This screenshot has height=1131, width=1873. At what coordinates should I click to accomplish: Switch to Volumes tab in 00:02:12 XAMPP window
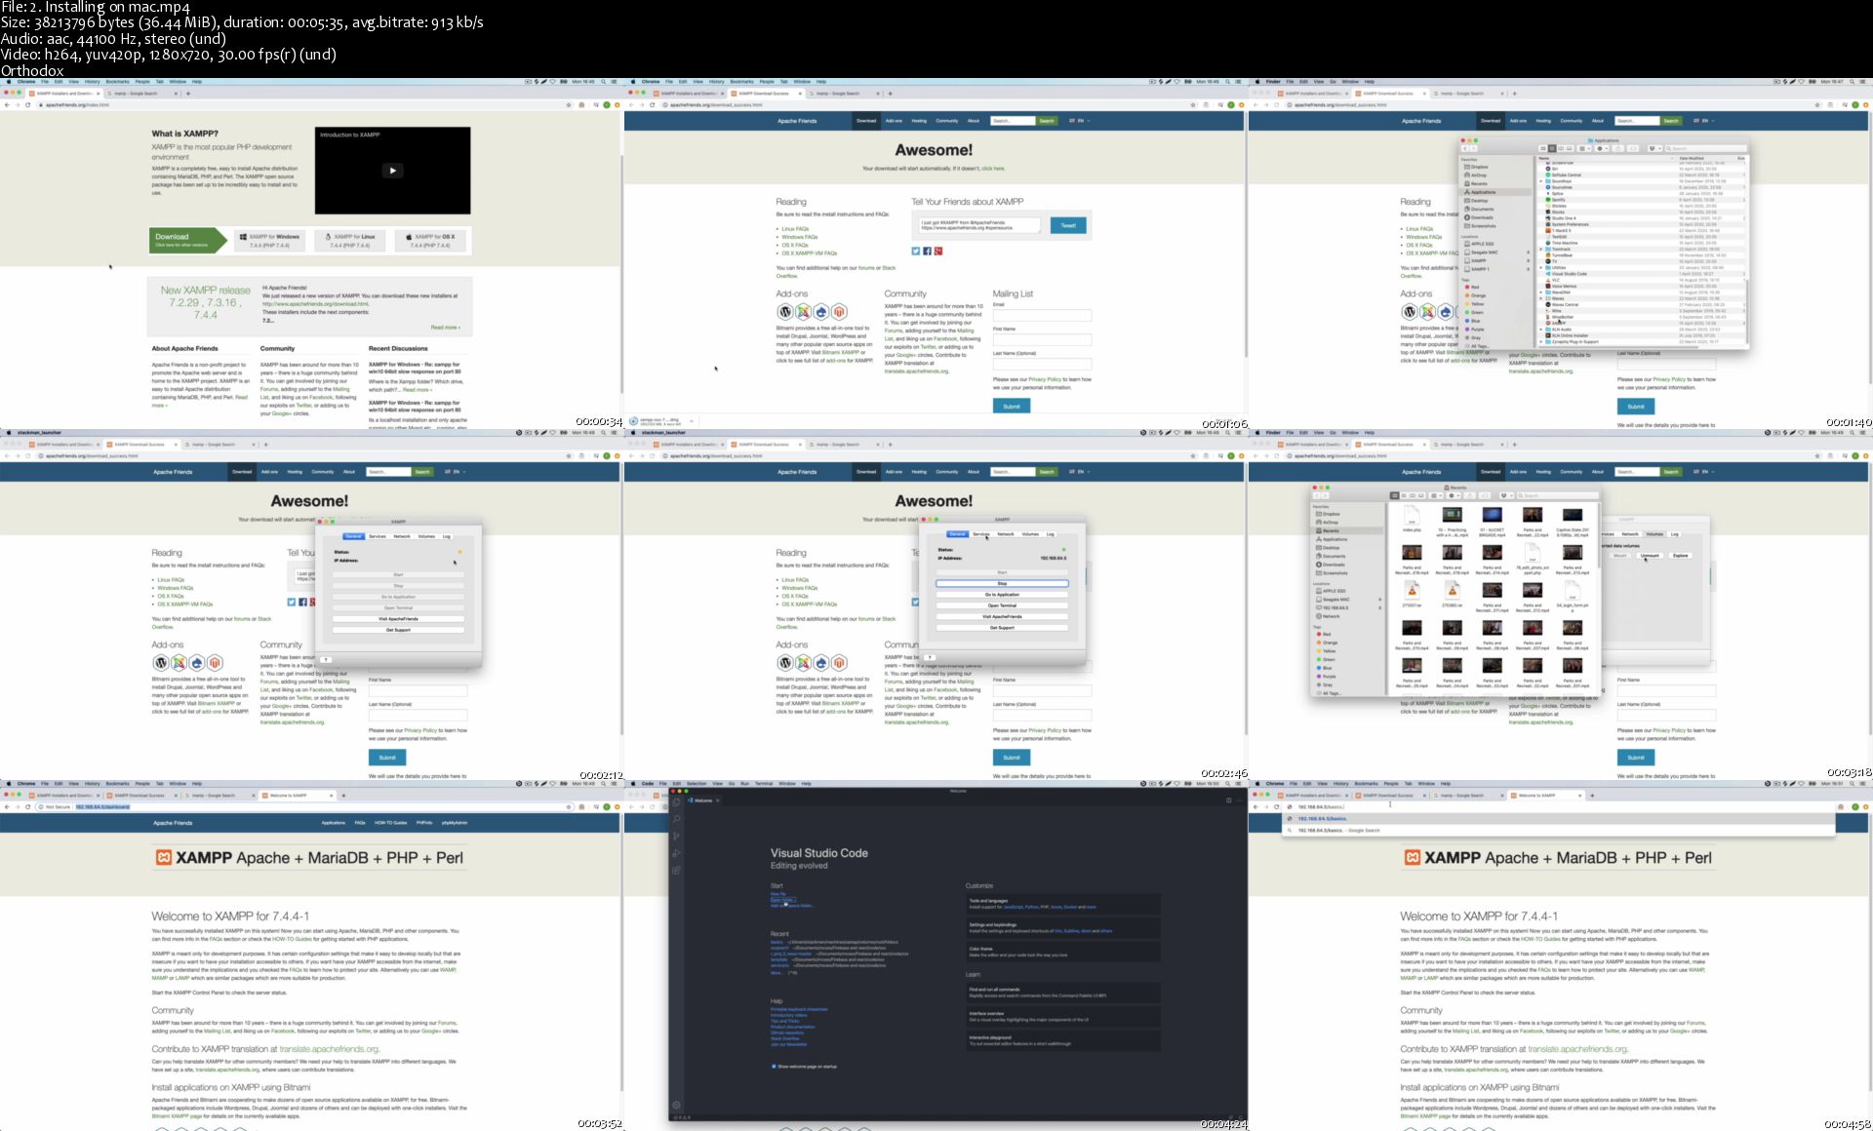coord(426,536)
